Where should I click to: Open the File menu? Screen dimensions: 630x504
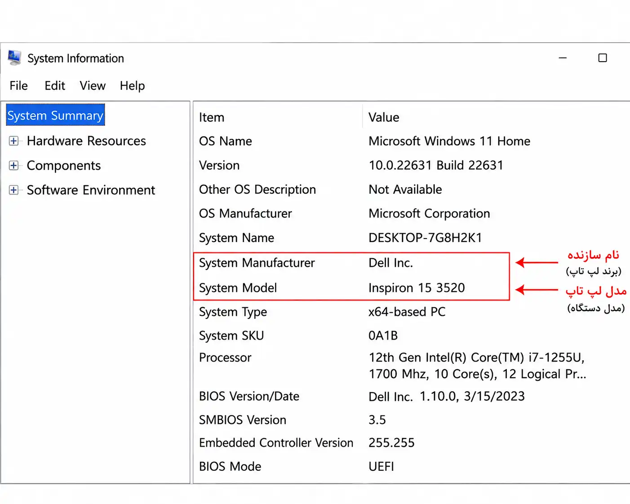pyautogui.click(x=19, y=86)
